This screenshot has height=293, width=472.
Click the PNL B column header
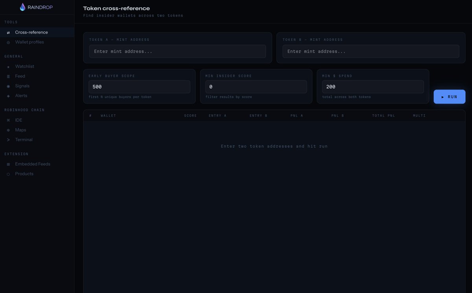[x=338, y=115]
